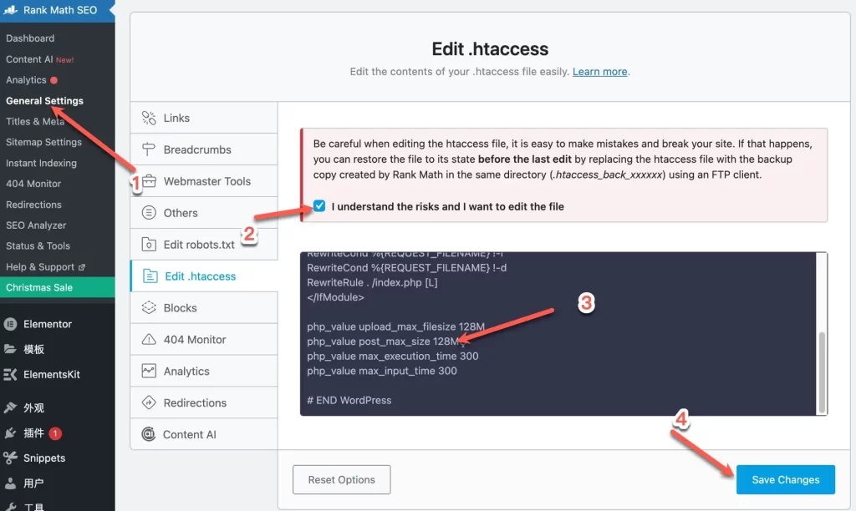Click the 外观 paintbrush icon
The width and height of the screenshot is (856, 511).
(10, 407)
